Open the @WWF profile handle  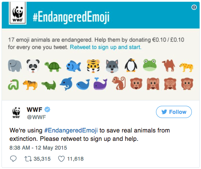[x=36, y=117]
